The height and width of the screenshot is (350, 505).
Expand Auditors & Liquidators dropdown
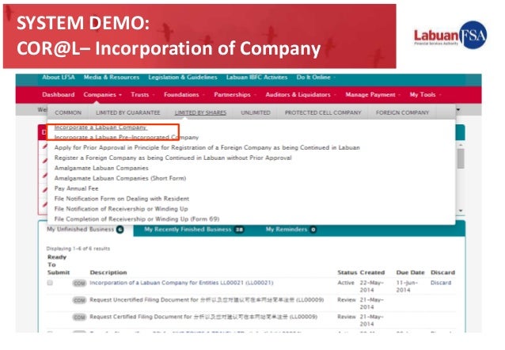[301, 95]
